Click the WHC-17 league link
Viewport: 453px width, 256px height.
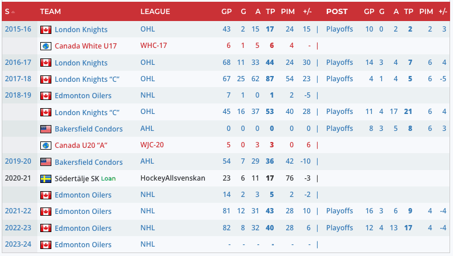coord(154,46)
